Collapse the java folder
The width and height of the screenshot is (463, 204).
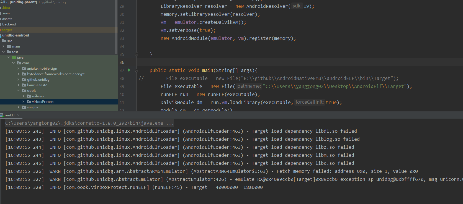point(8,57)
